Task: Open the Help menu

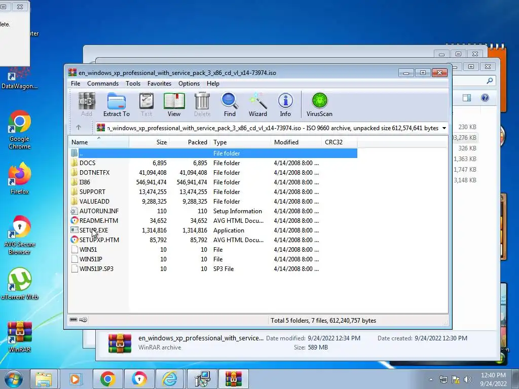Action: tap(213, 84)
